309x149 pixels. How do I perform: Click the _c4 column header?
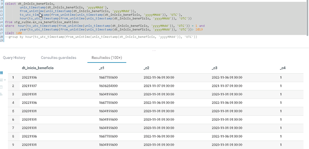[x=283, y=68]
